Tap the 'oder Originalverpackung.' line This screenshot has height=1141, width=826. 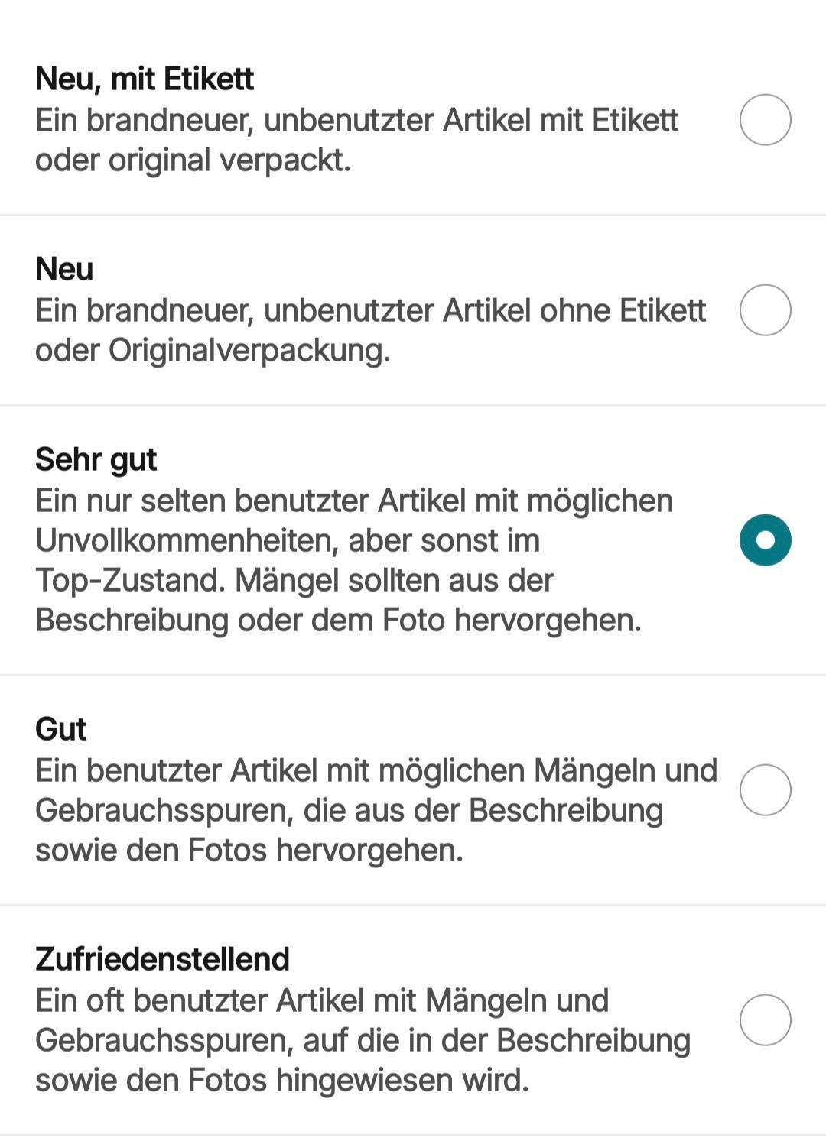[x=213, y=351]
